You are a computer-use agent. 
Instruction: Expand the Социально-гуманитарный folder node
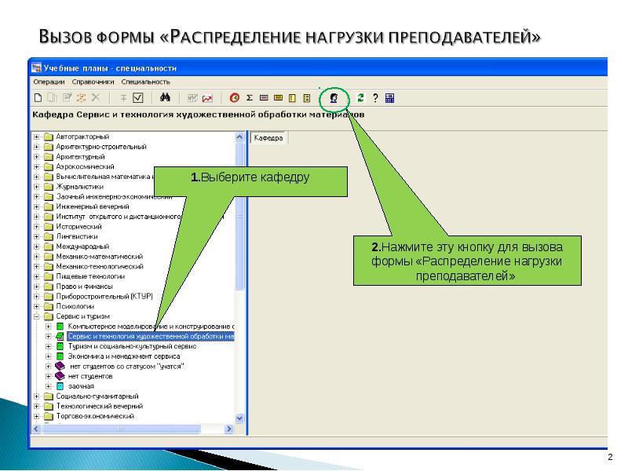click(37, 396)
